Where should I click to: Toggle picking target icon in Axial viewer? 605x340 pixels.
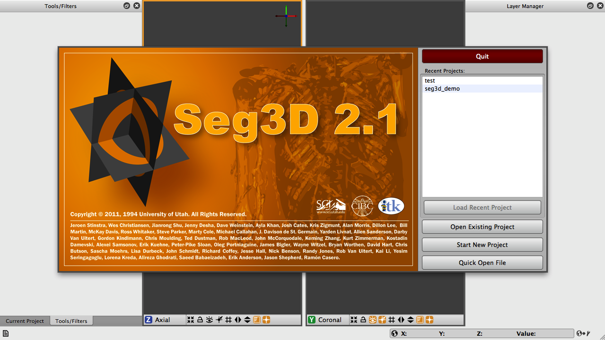pos(219,320)
